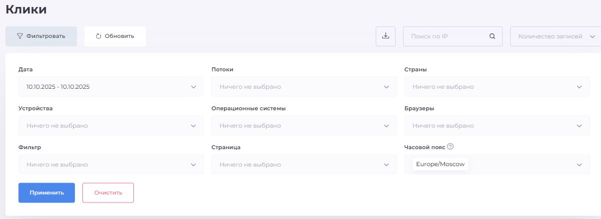Focus the Поиск по IP field
Screen dimensions: 601x219
point(447,36)
